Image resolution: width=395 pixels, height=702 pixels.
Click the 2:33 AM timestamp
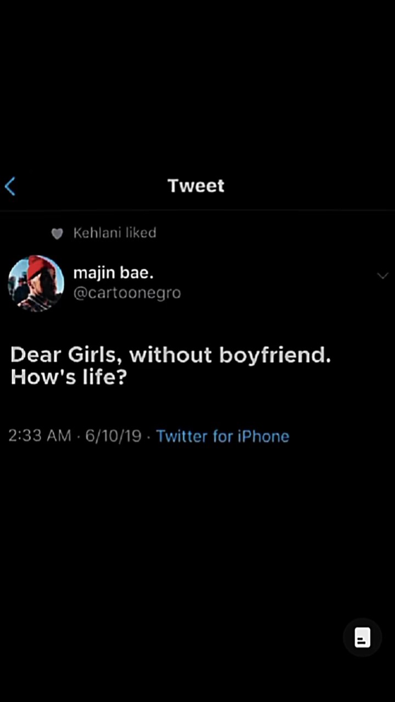click(40, 436)
